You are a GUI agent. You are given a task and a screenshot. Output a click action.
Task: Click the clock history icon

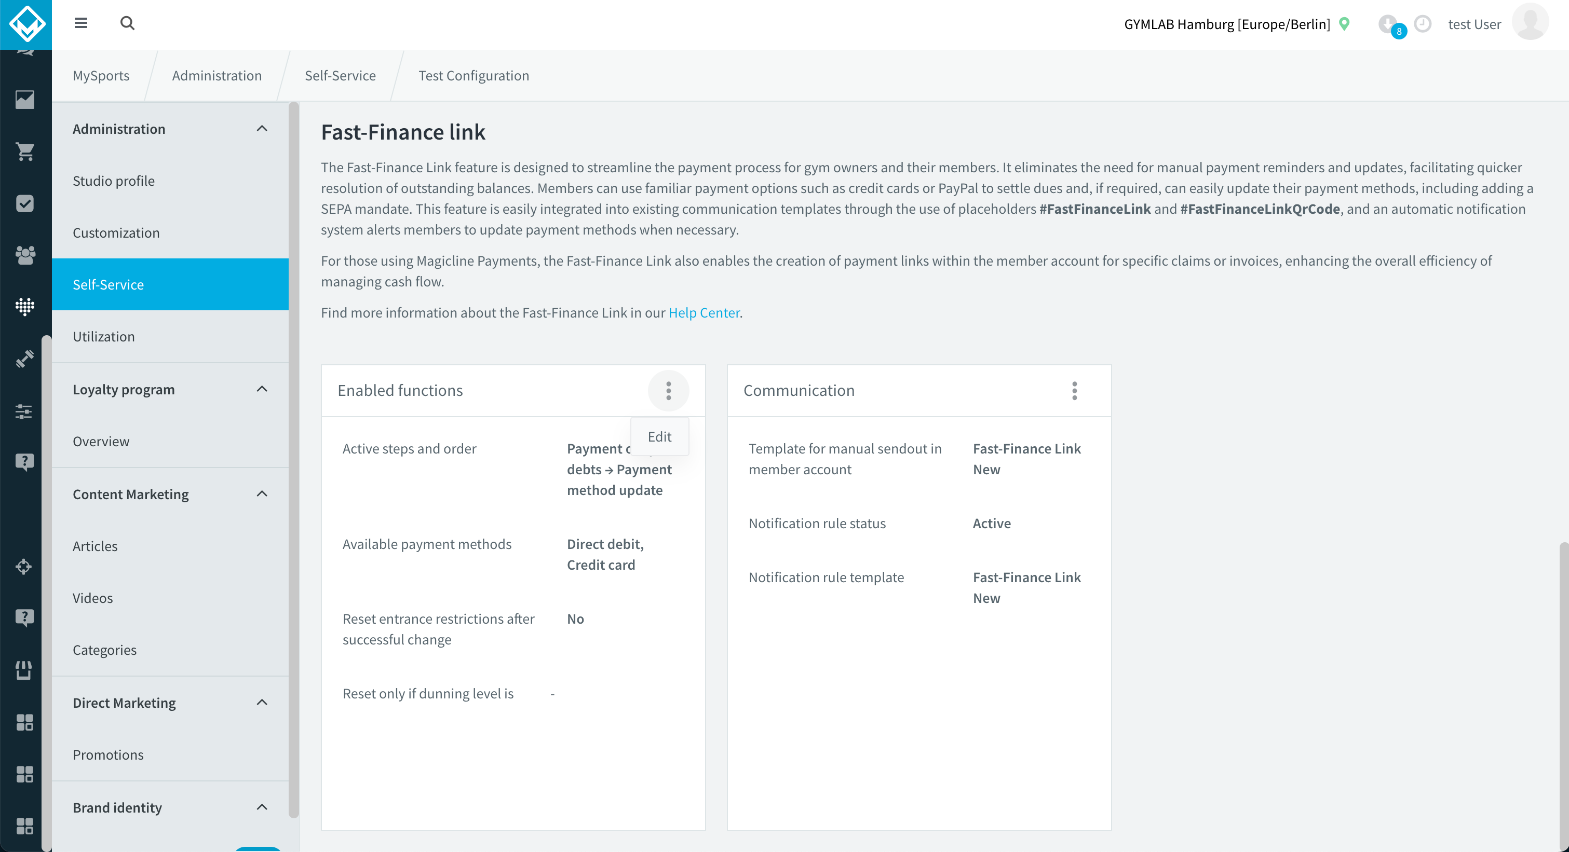tap(1422, 24)
